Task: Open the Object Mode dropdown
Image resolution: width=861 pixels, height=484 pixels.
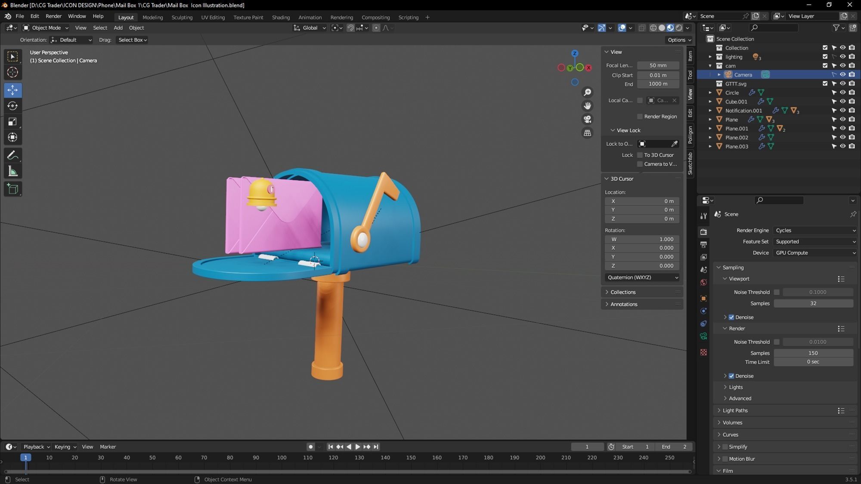Action: point(46,28)
